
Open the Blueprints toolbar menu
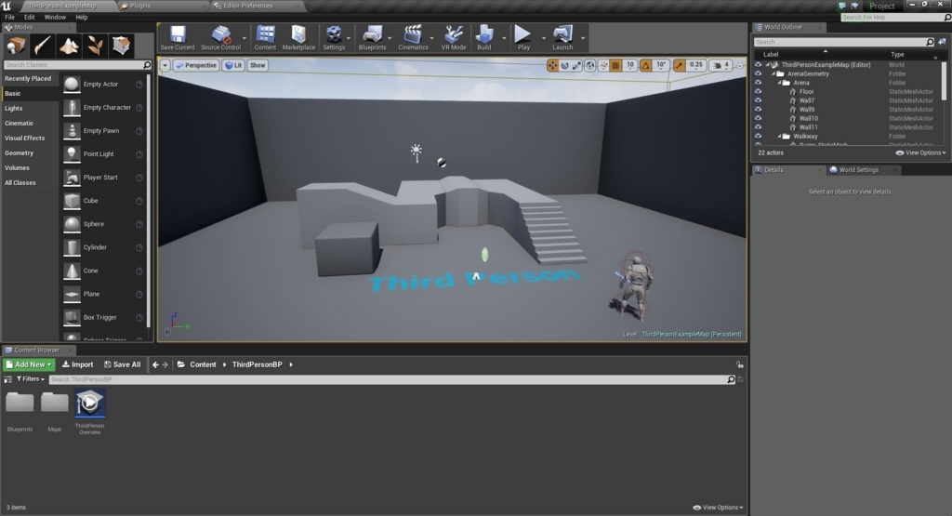[x=372, y=37]
